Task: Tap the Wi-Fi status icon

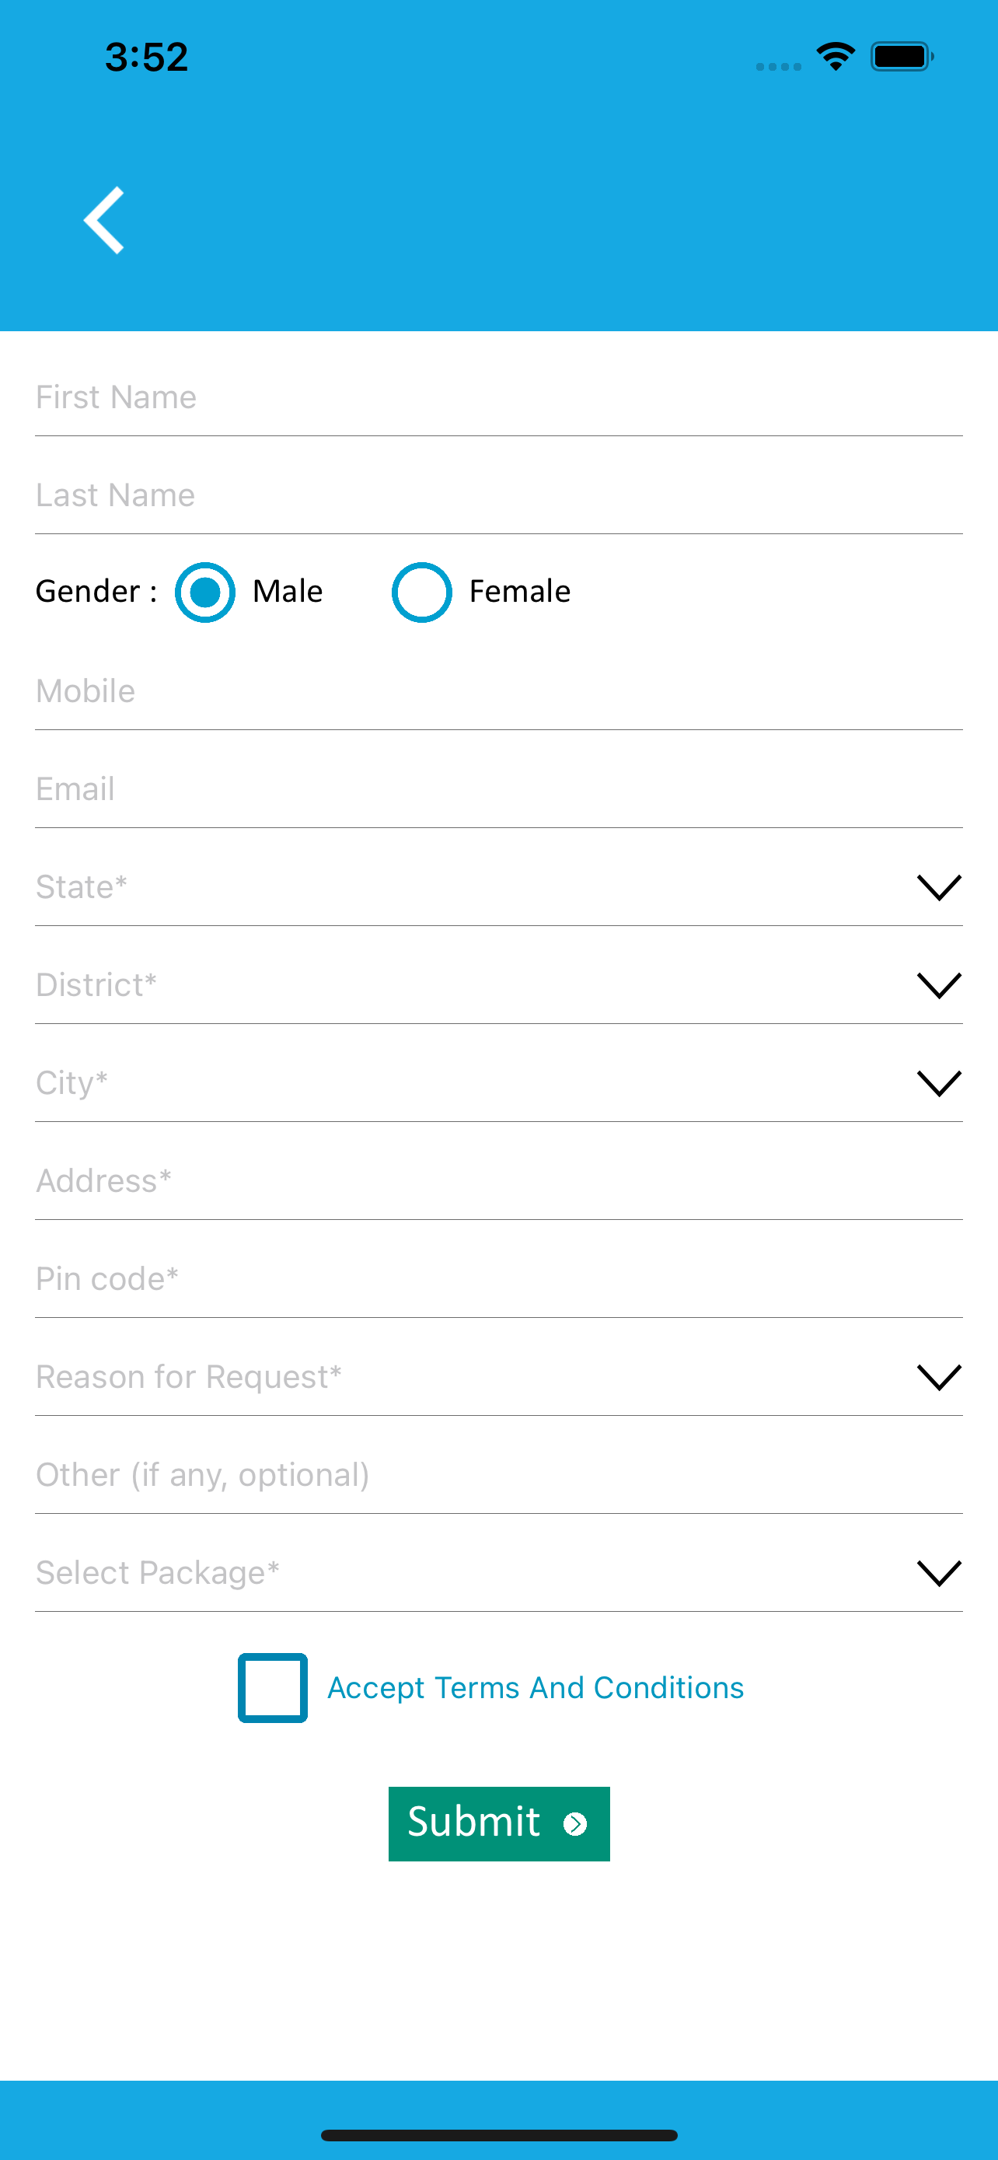Action: pos(836,57)
